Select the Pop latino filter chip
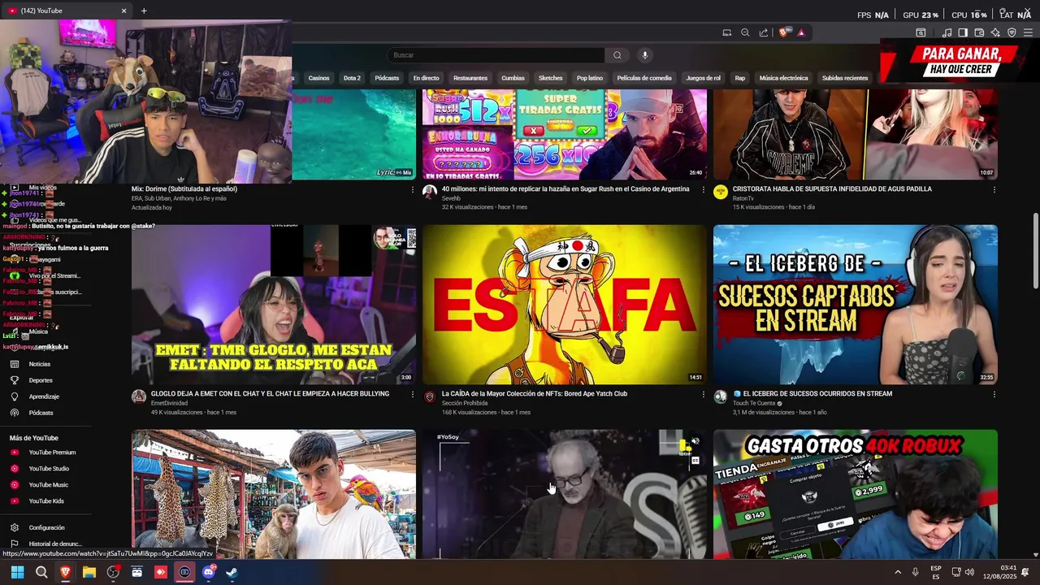This screenshot has height=585, width=1040. pyautogui.click(x=590, y=78)
